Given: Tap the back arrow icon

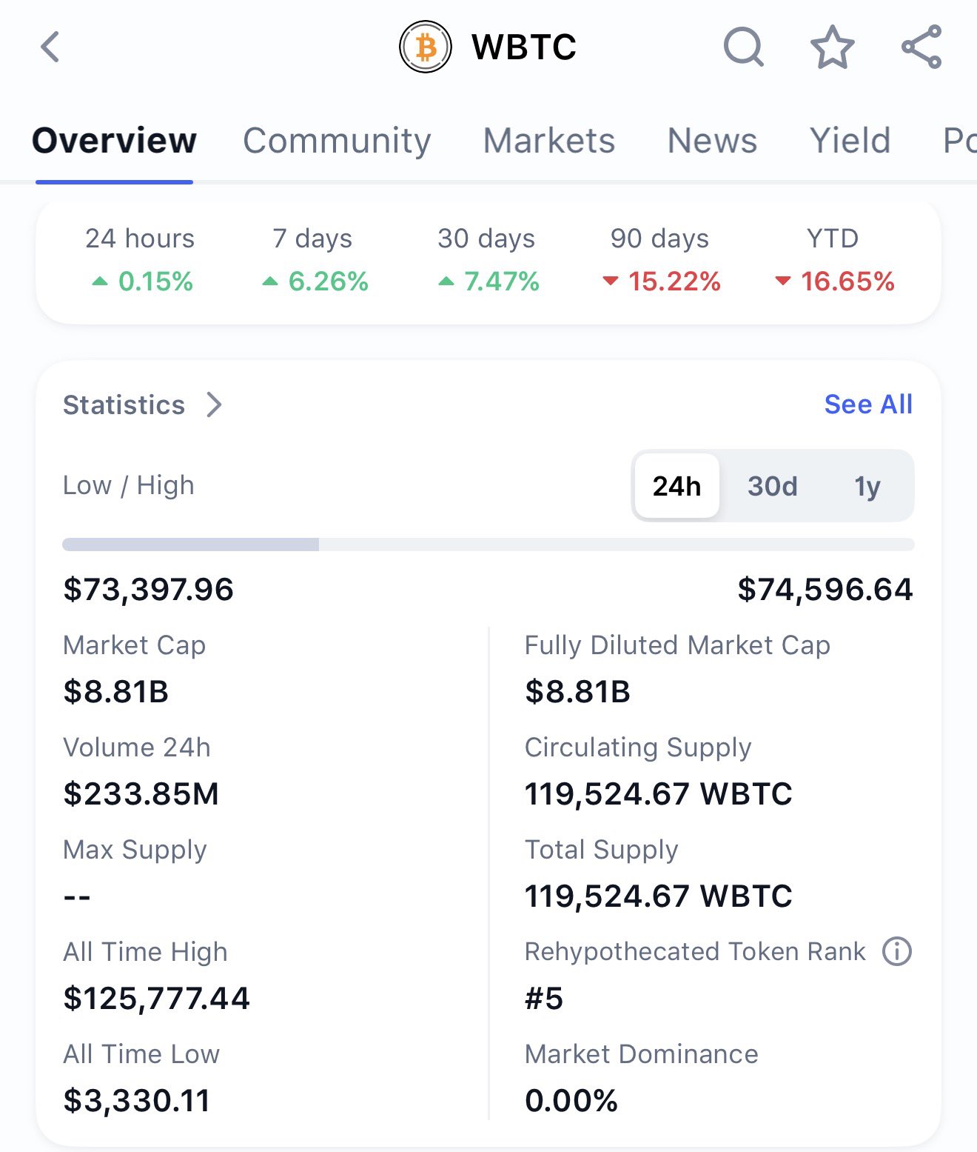Looking at the screenshot, I should point(50,47).
